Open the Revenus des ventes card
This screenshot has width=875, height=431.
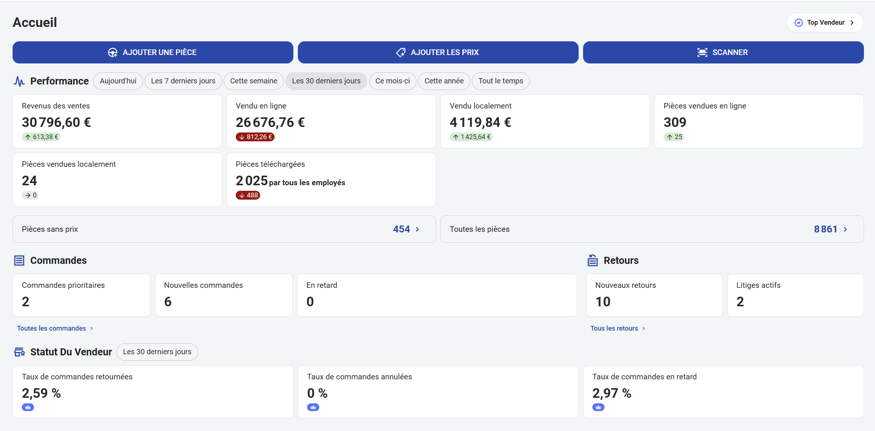click(117, 121)
